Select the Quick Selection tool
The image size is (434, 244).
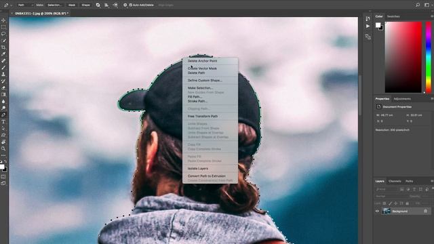click(x=3, y=41)
